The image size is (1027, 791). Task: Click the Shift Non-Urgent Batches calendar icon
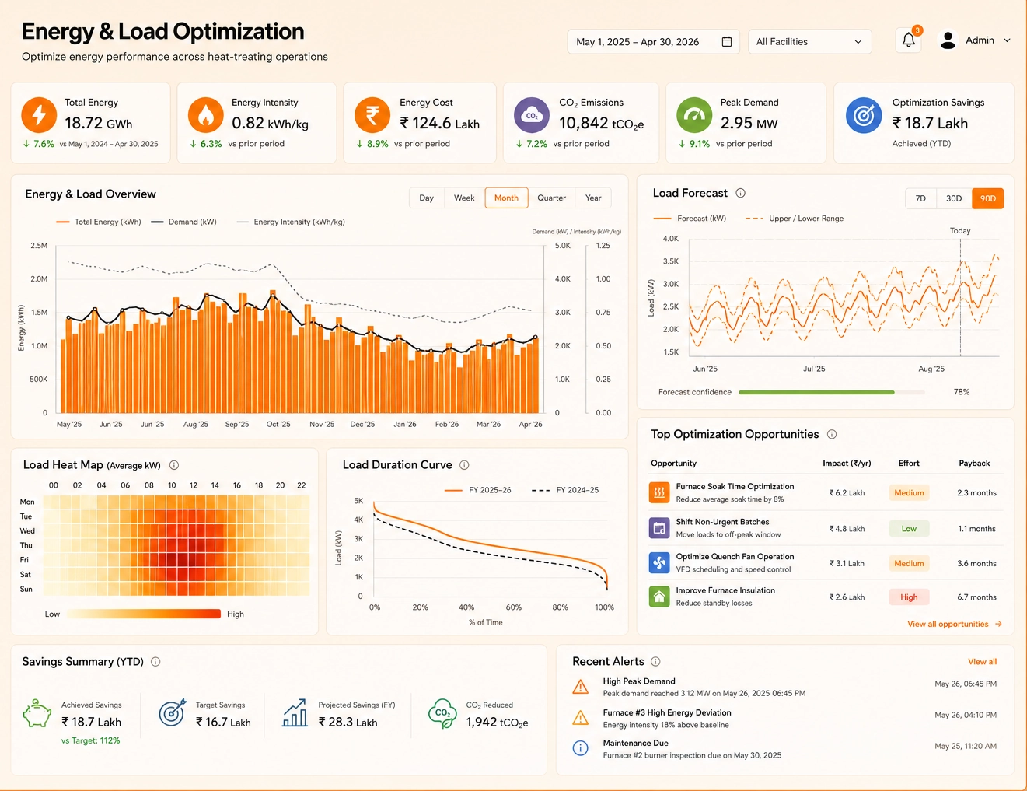tap(659, 528)
